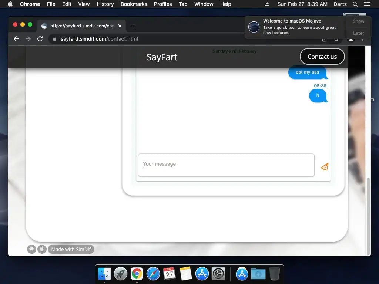The height and width of the screenshot is (284, 379).
Task: Open the Made with SimDif link
Action: coord(71,249)
